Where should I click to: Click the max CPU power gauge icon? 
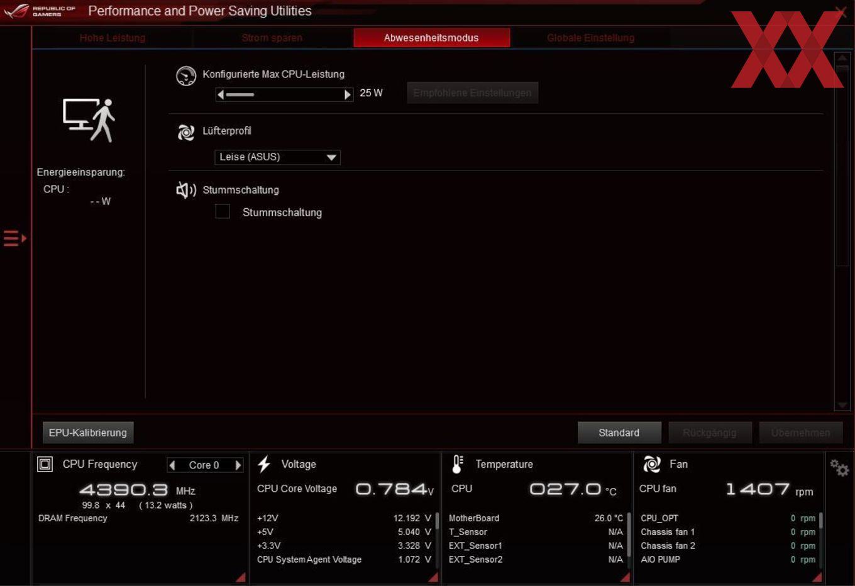186,76
